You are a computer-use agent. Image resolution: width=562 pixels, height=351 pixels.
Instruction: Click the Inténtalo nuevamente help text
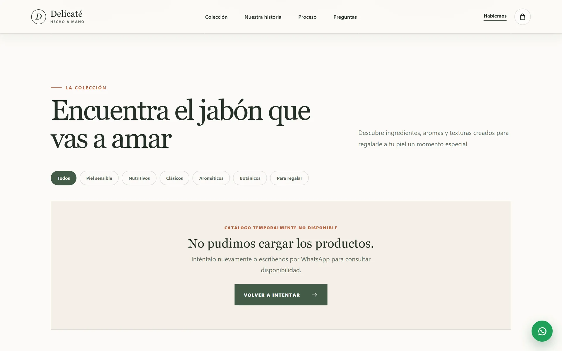coord(281,264)
